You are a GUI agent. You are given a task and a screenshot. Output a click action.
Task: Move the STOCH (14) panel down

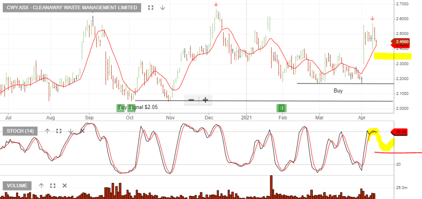coord(70,131)
